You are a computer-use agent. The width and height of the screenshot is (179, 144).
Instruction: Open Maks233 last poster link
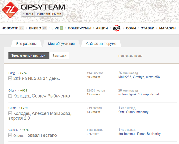coord(125,77)
